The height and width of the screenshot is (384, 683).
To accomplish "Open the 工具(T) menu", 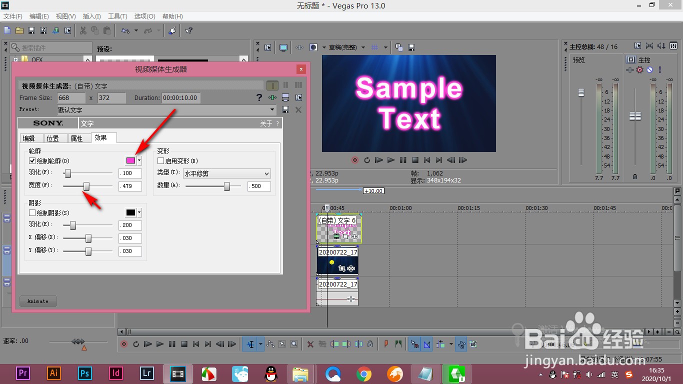I will [118, 16].
